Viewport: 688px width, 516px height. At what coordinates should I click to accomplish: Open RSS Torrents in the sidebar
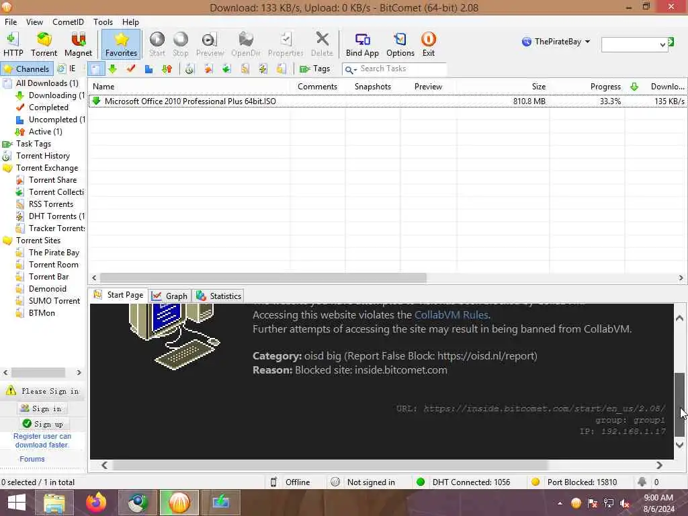[x=51, y=204]
